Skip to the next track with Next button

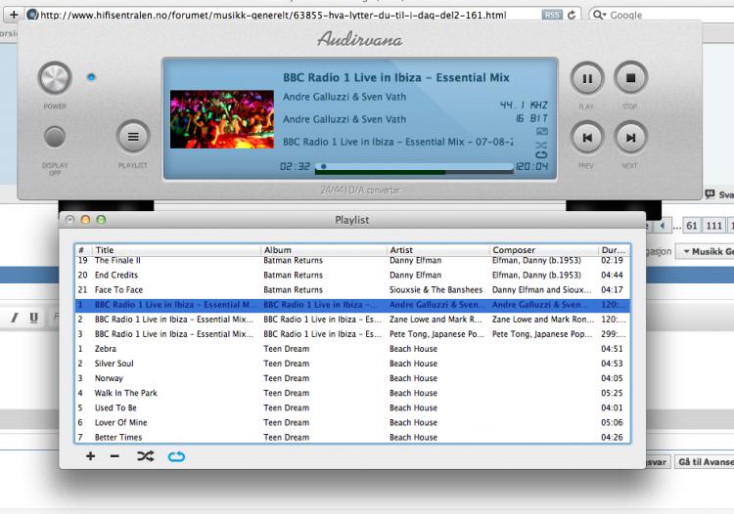630,138
